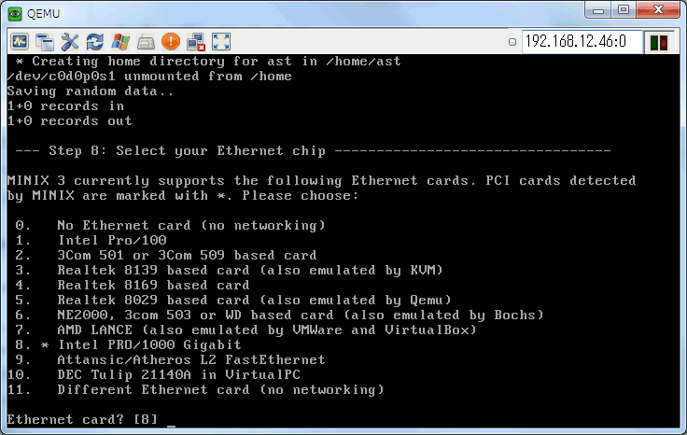
Task: Focus the 192.168.12.46:0 address field
Action: pos(582,42)
